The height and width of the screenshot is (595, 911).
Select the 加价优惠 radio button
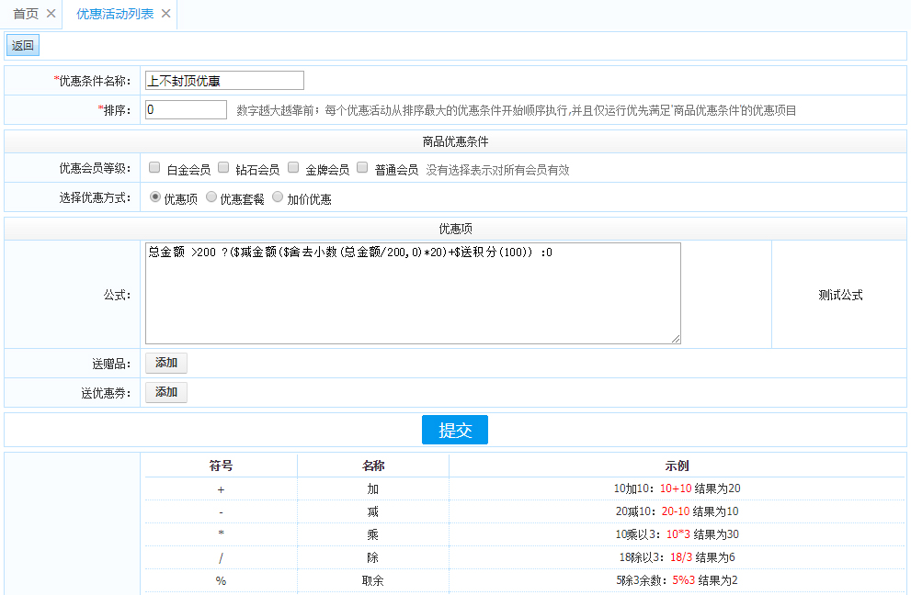(x=279, y=196)
